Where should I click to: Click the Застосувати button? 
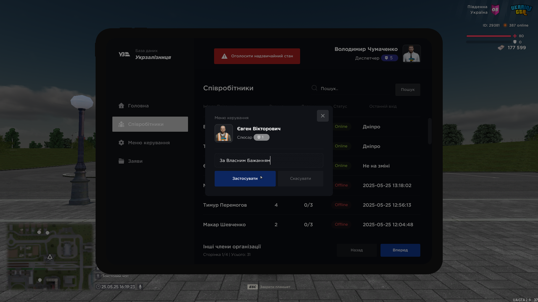245,179
